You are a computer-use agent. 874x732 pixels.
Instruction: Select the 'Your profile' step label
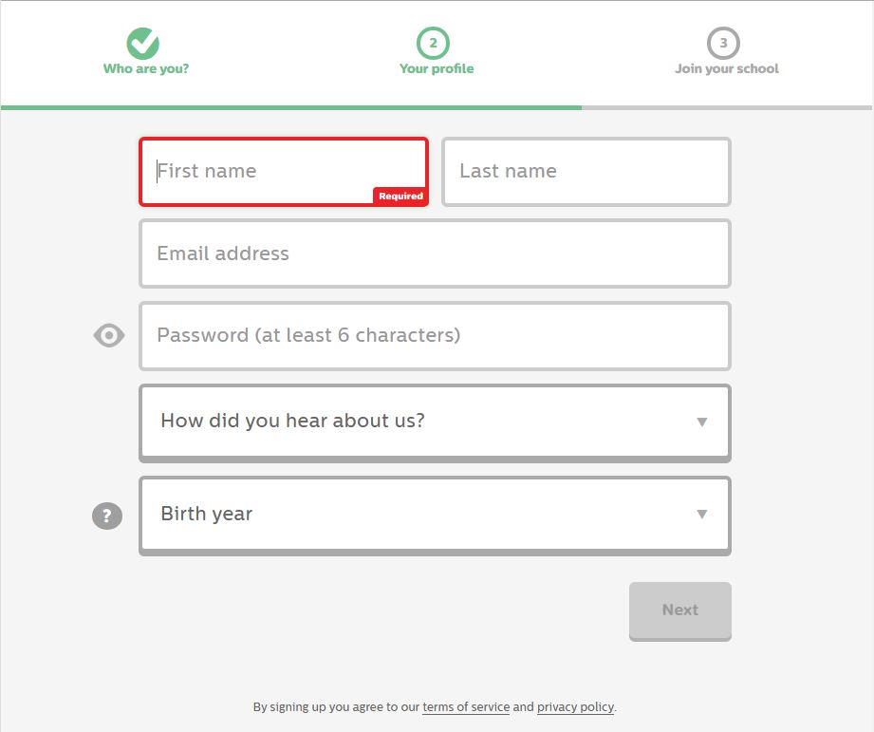tap(437, 68)
